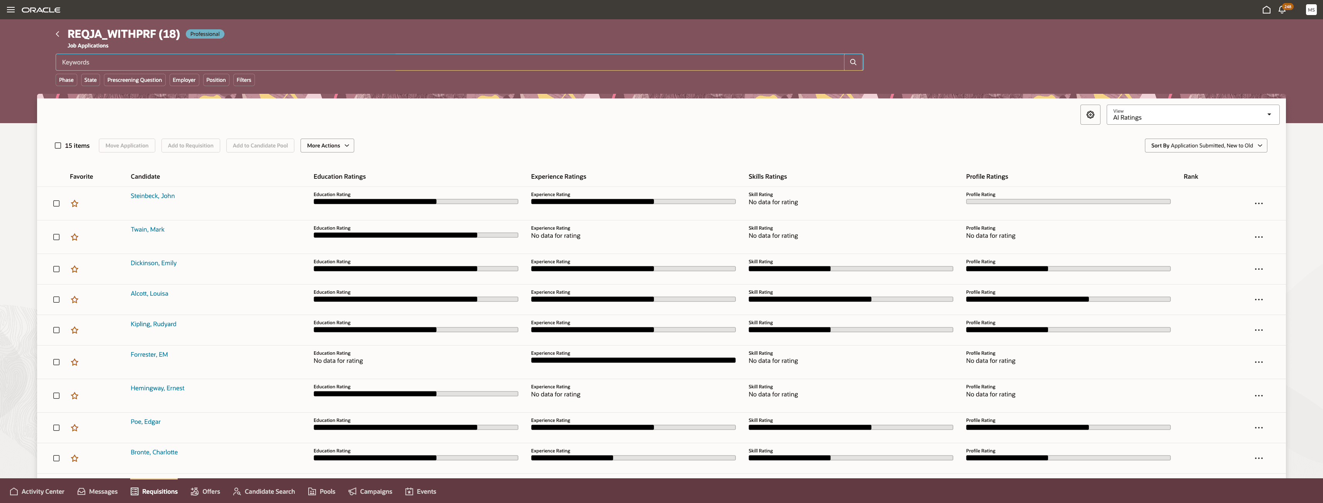1323x503 pixels.
Task: Open the notifications bell
Action: [1282, 10]
